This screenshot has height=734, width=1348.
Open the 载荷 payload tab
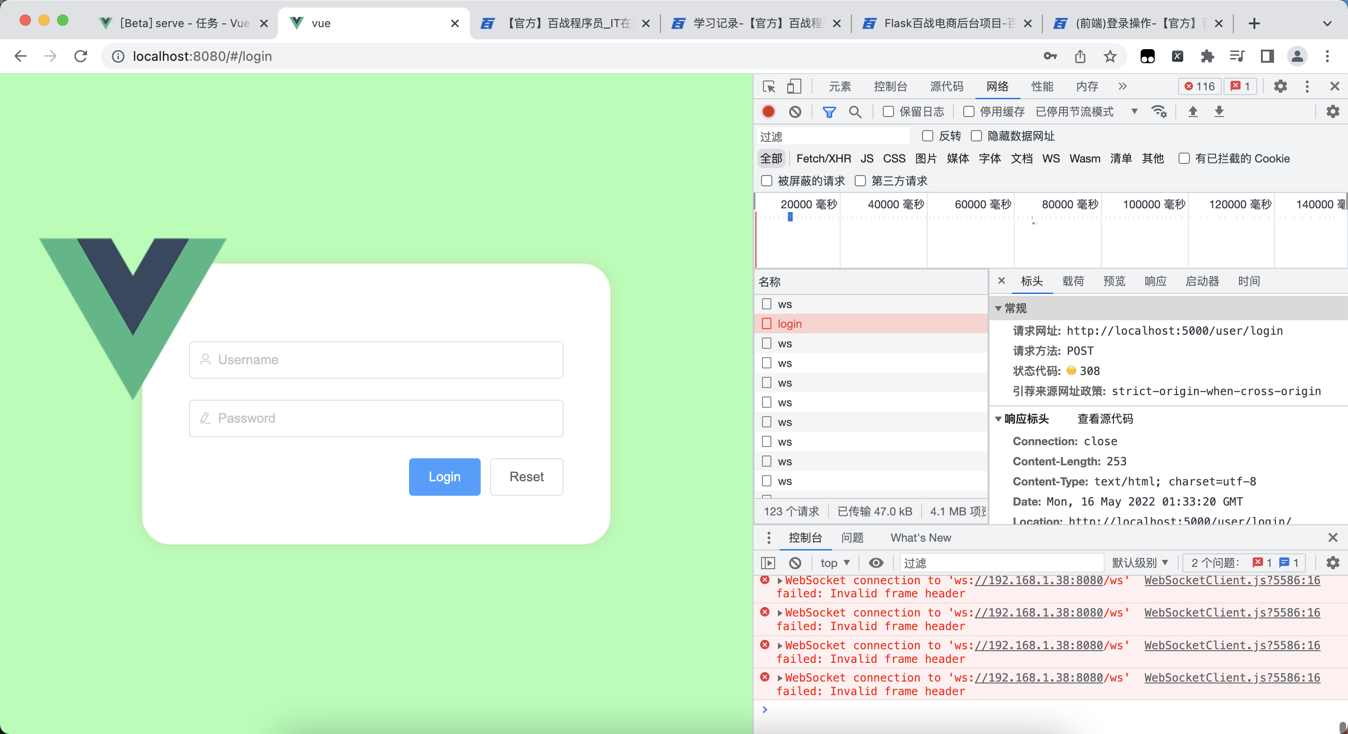1073,281
